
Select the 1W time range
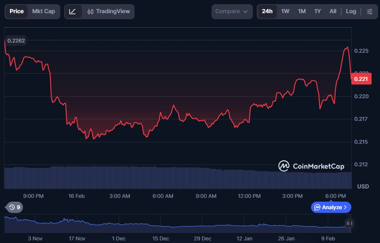point(285,11)
